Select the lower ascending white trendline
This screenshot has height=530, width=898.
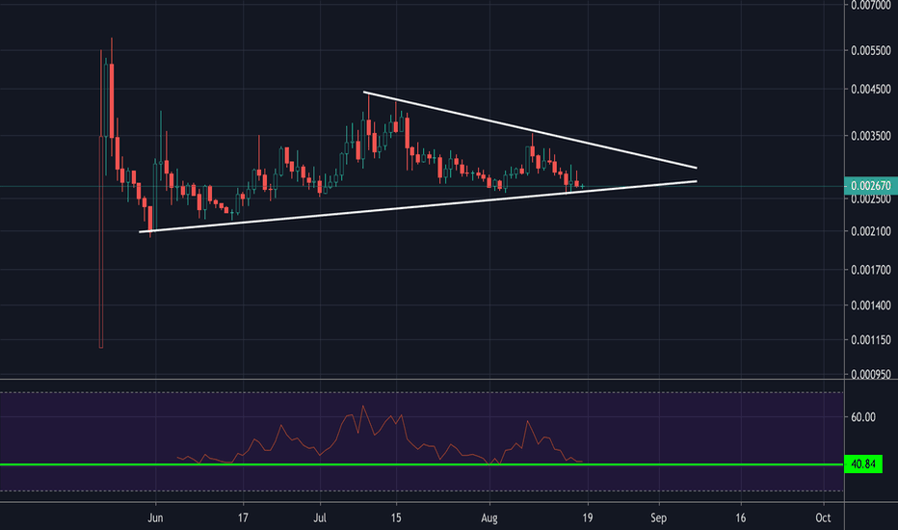point(418,207)
